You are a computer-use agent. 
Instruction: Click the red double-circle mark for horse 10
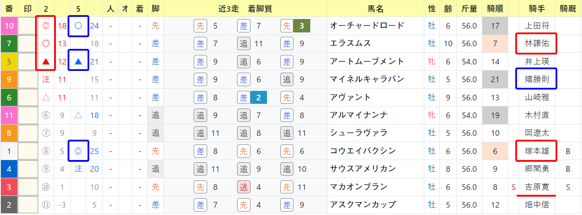click(46, 26)
